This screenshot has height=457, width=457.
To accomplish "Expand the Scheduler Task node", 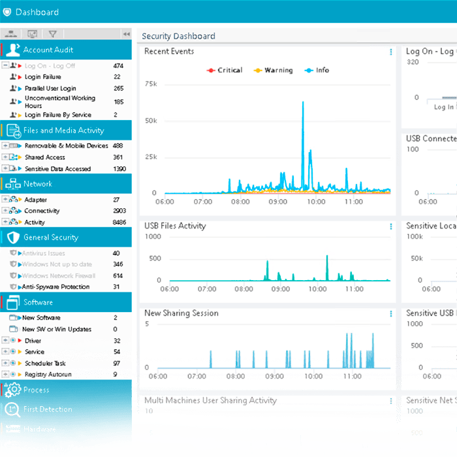I will (x=5, y=363).
